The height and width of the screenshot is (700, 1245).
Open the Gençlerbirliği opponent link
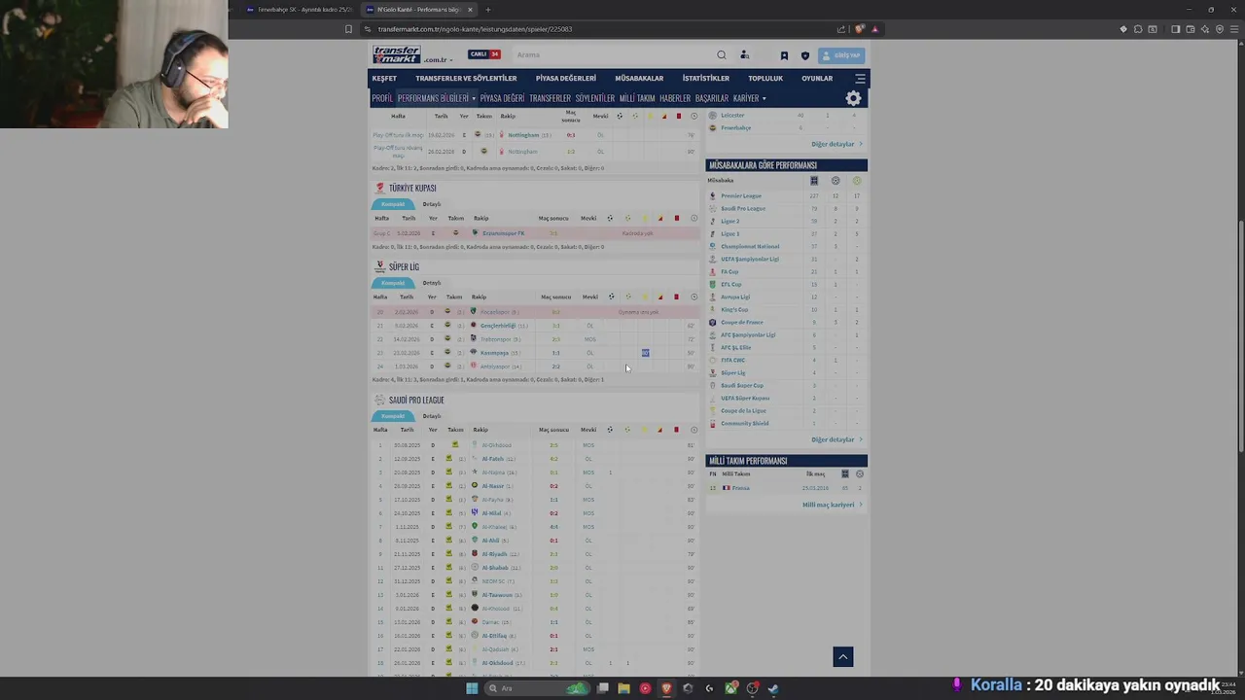pos(497,326)
